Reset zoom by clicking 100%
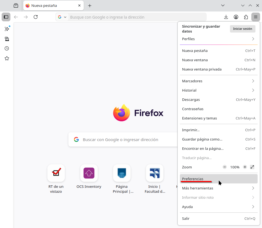 tap(235, 167)
